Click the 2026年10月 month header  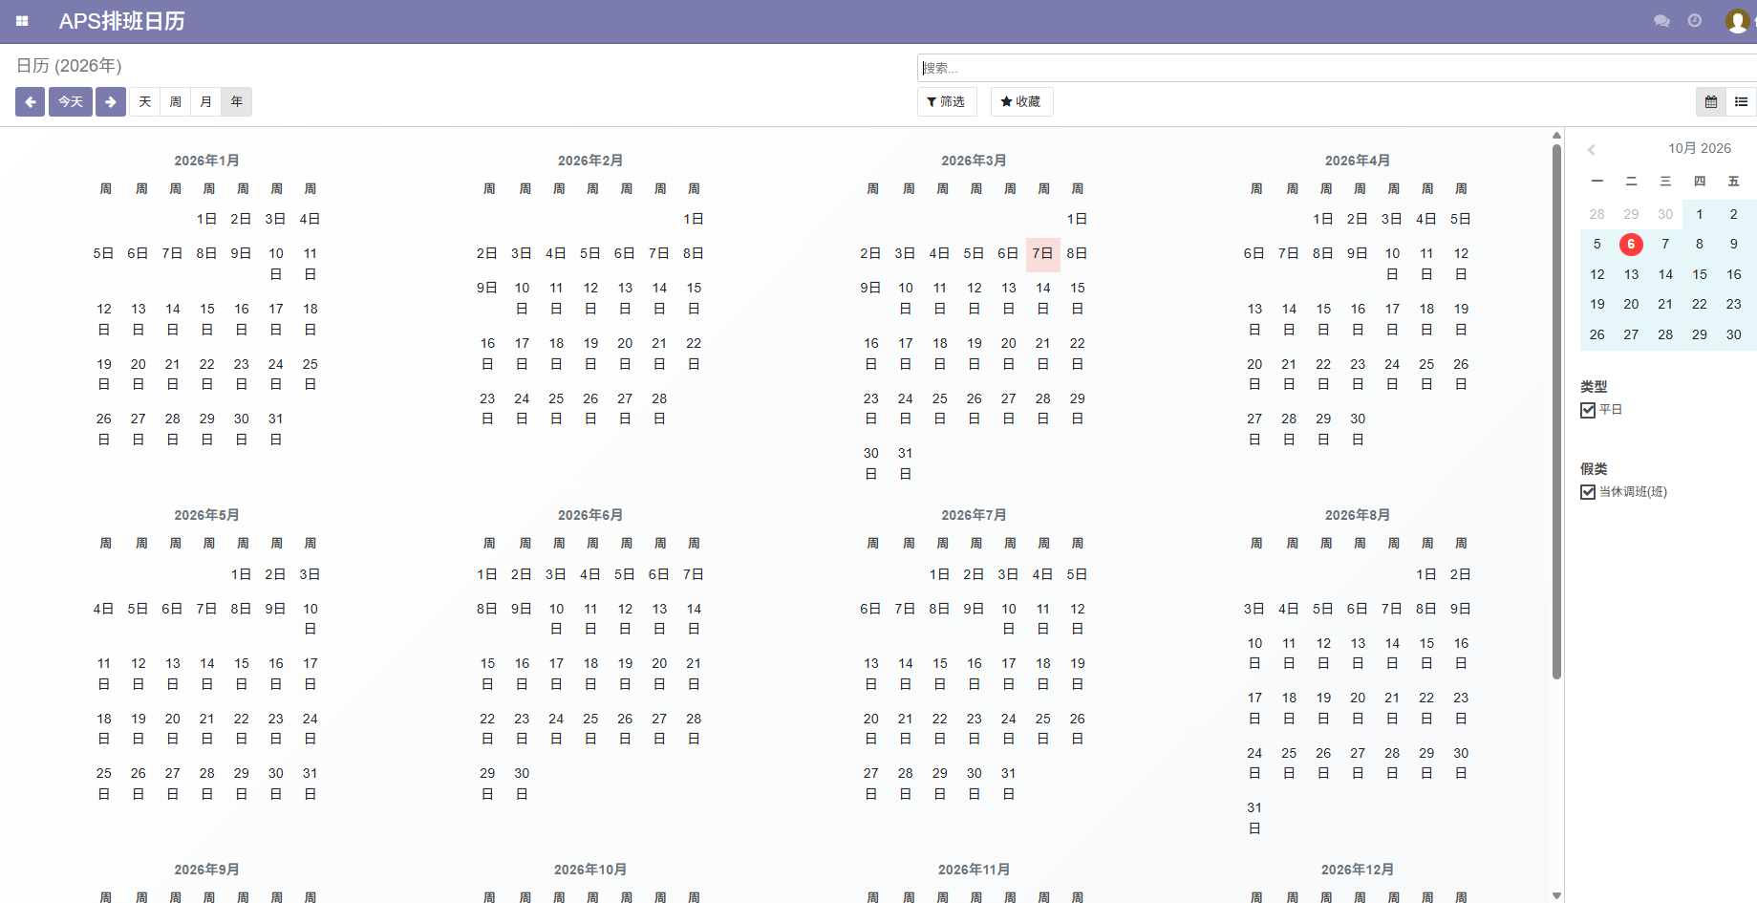(590, 870)
